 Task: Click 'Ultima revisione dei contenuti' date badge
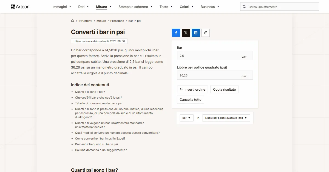click(x=99, y=41)
